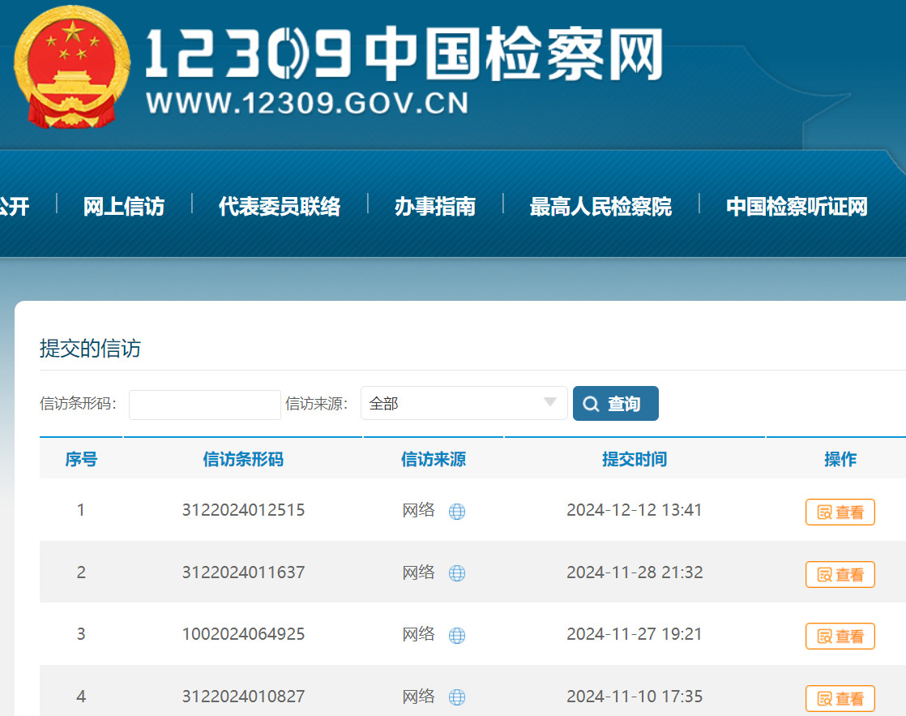Click 查看 for petition 3122024010827
The width and height of the screenshot is (906, 716).
pyautogui.click(x=840, y=698)
